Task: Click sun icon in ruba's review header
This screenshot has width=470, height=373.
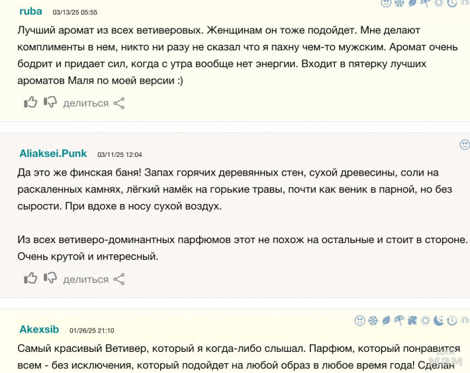Action: 438,3
